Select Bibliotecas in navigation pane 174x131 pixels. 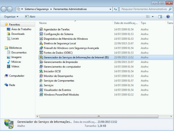15,48
